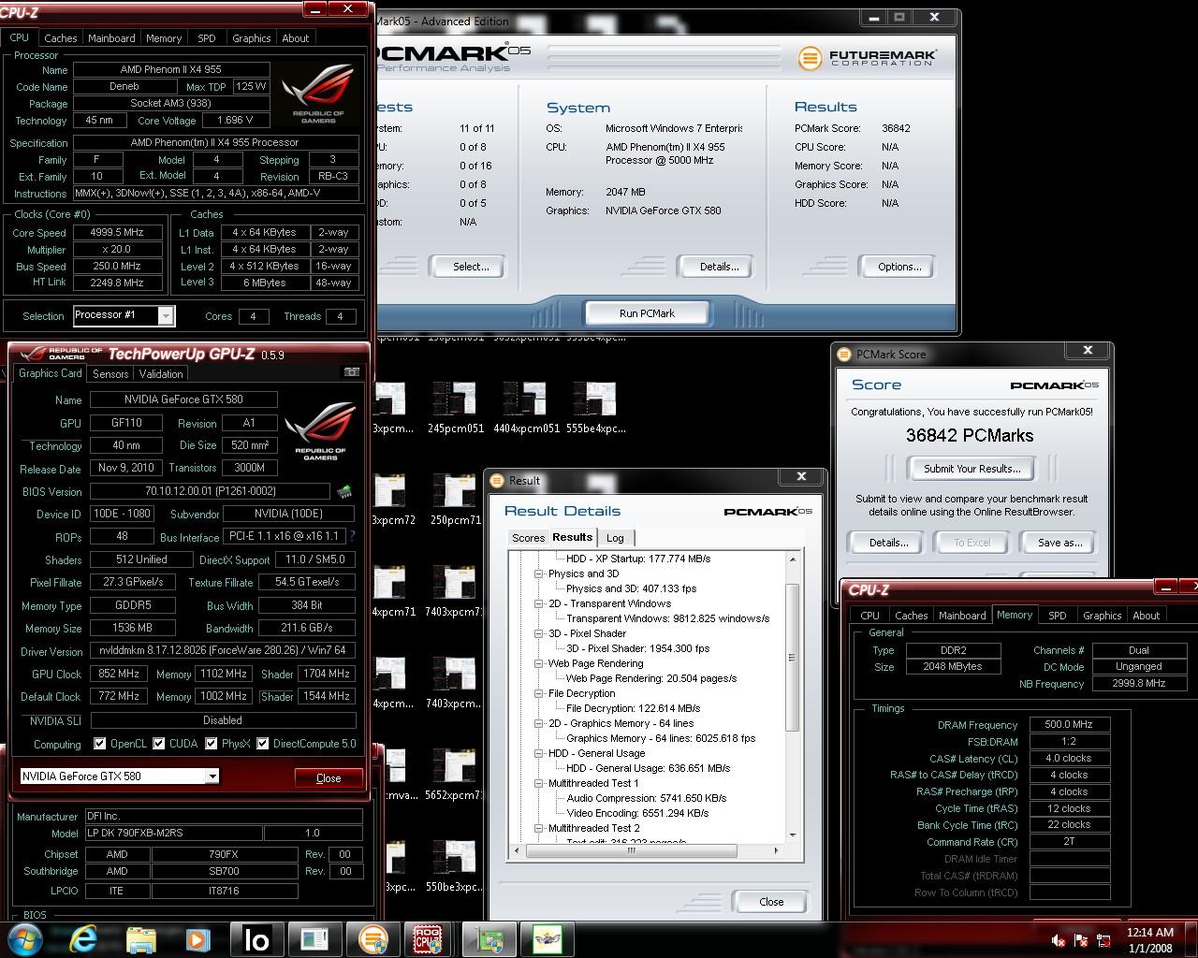Click the GPU-Z BIOS save chip icon
The image size is (1198, 958).
point(344,491)
